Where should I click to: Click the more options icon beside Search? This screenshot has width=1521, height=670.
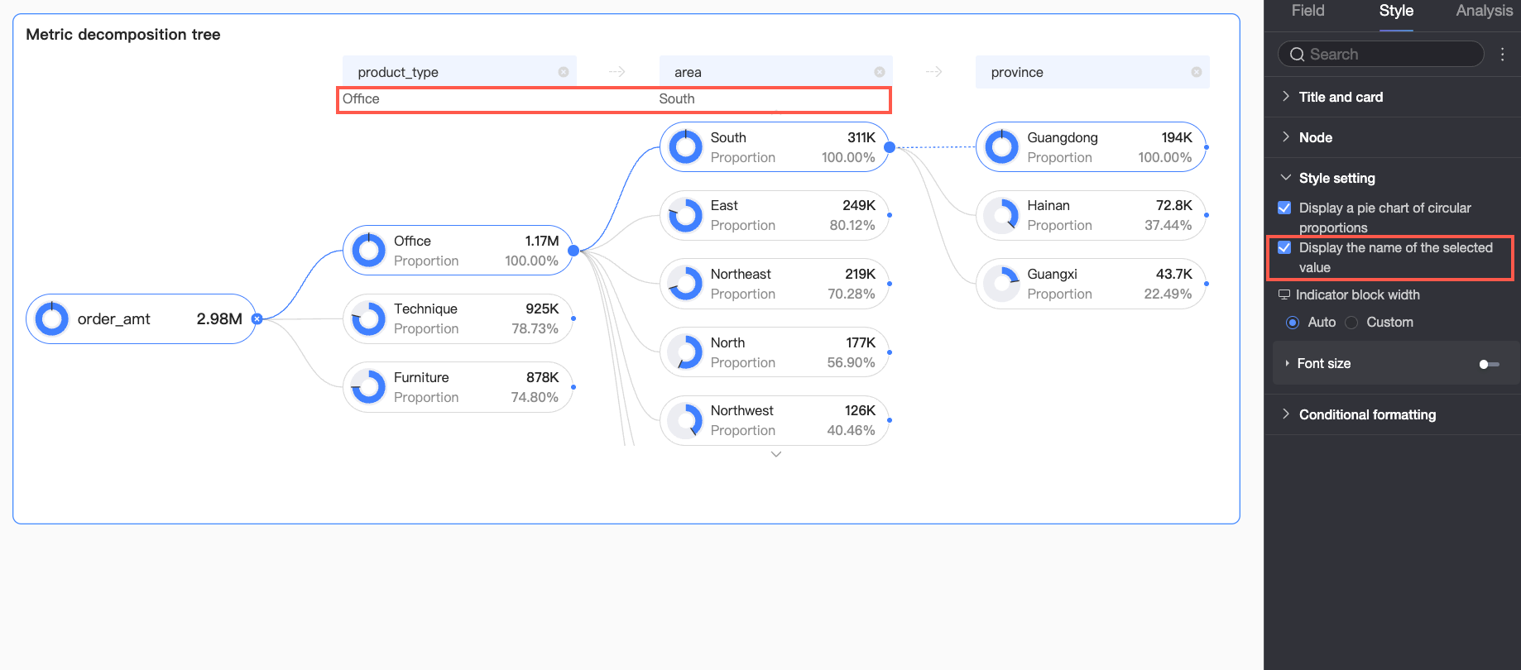point(1503,54)
